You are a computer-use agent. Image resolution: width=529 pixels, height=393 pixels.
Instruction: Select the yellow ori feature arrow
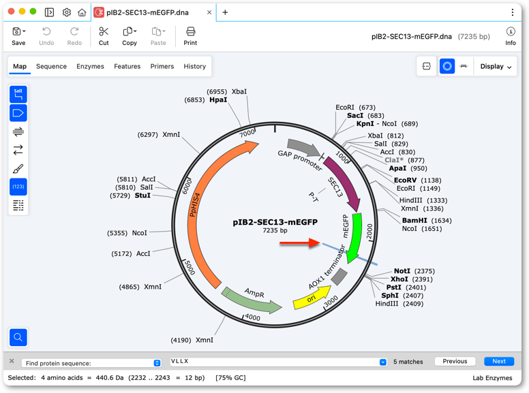tap(312, 297)
